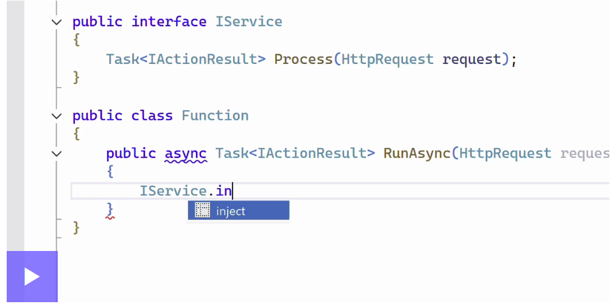Collapse the IService interface code block

click(57, 22)
